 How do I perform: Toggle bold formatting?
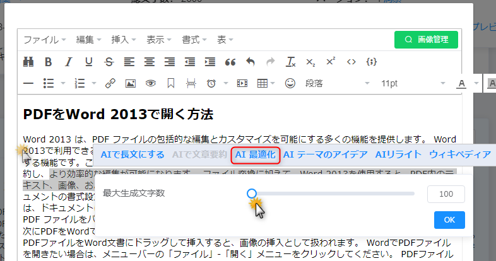pyautogui.click(x=49, y=62)
